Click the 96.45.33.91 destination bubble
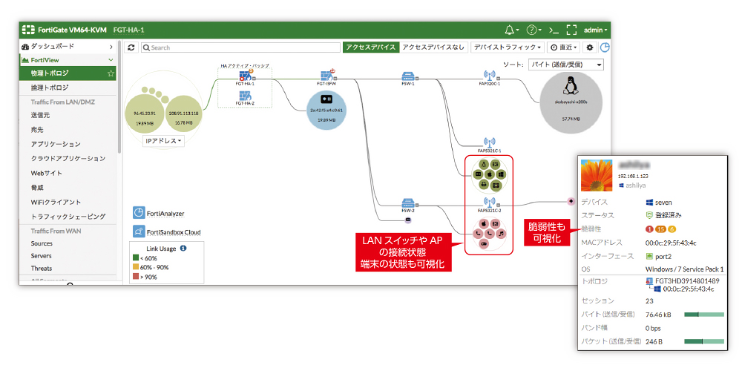Screen dimensions: 742x371 click(x=145, y=115)
